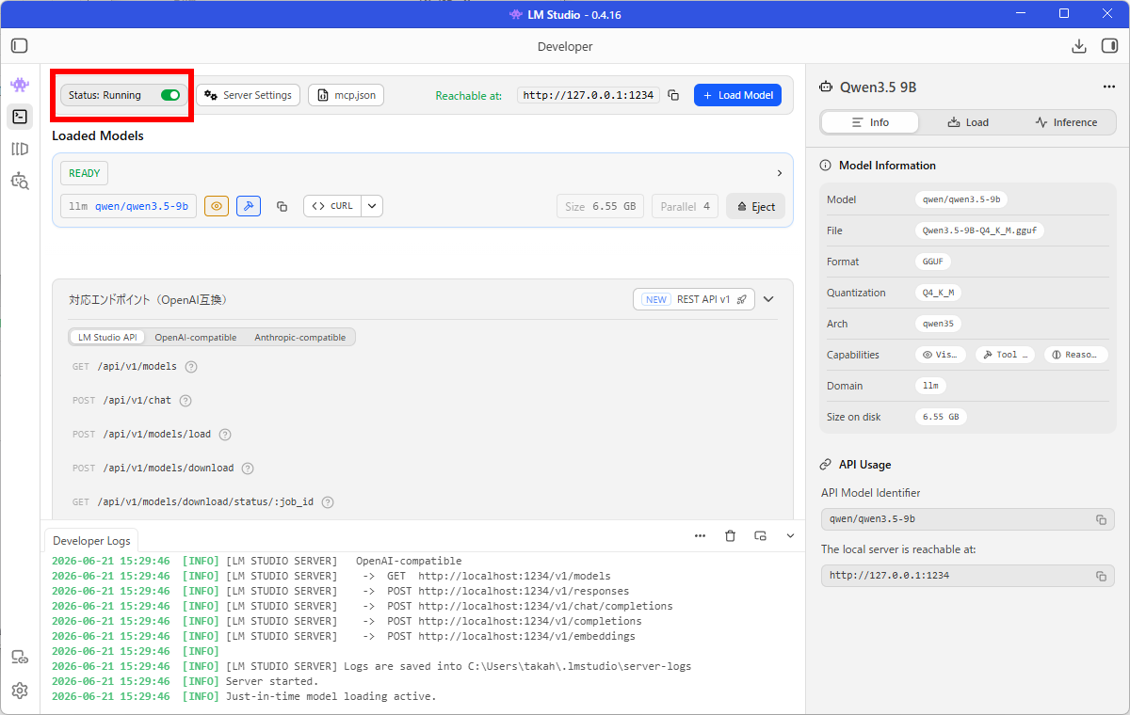Click the Reasoning capability tag
The height and width of the screenshot is (715, 1130).
(x=1075, y=355)
